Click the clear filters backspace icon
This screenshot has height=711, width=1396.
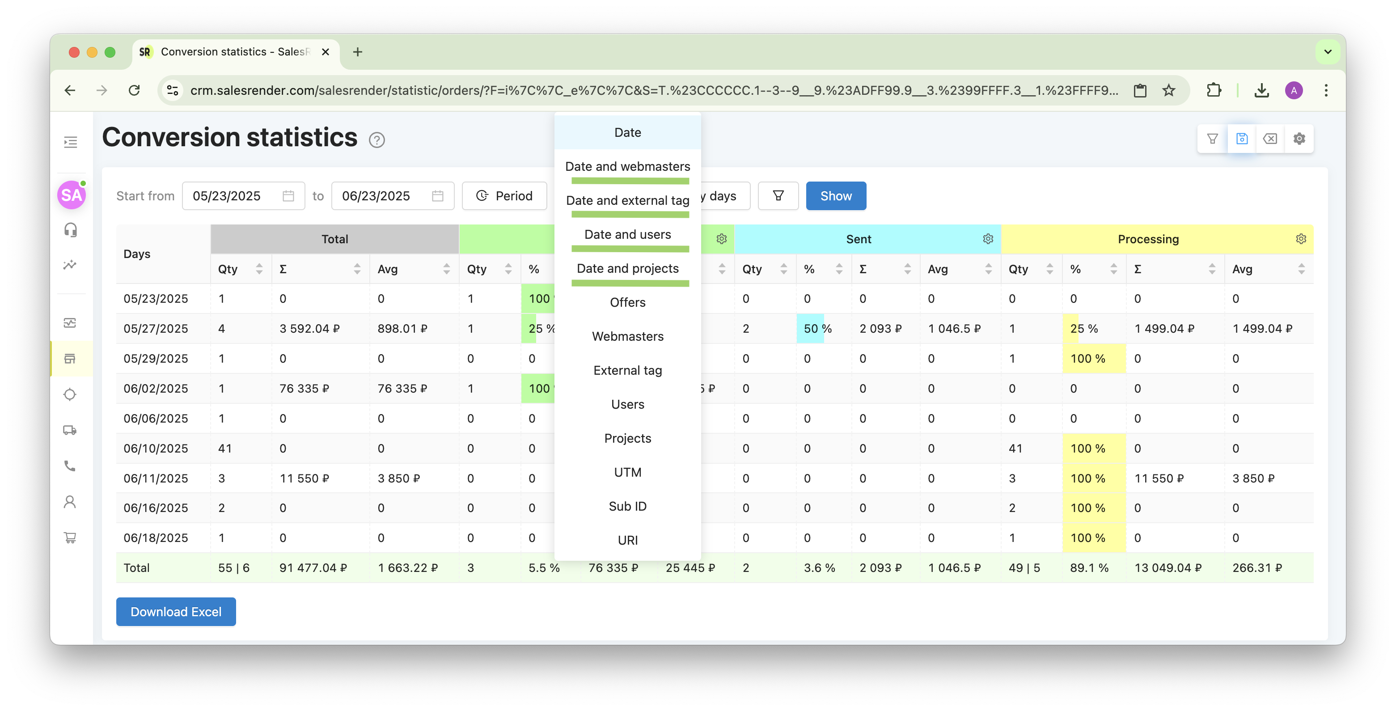click(x=1270, y=139)
